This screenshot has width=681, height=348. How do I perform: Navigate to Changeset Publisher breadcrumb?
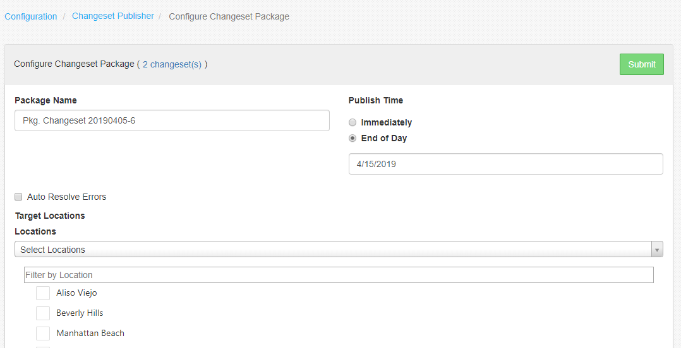pos(113,16)
